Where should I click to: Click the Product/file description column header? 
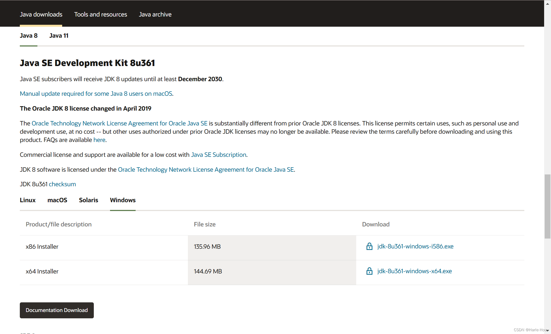(59, 224)
